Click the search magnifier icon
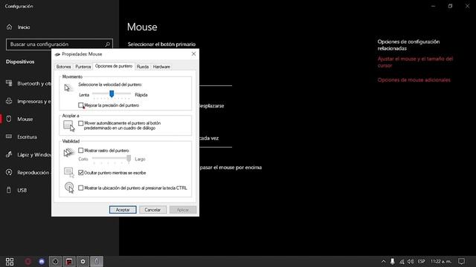This screenshot has height=267, width=476. coord(107,44)
